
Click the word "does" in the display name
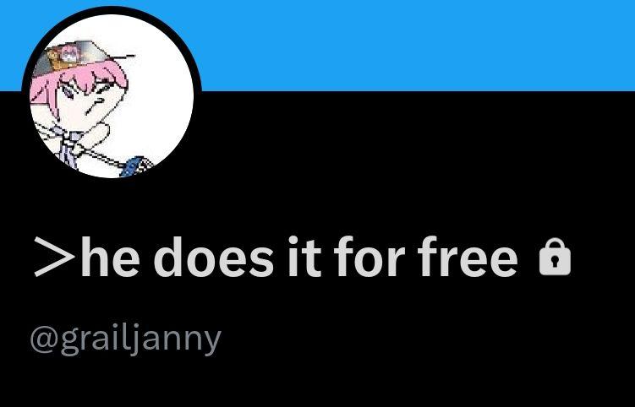214,257
